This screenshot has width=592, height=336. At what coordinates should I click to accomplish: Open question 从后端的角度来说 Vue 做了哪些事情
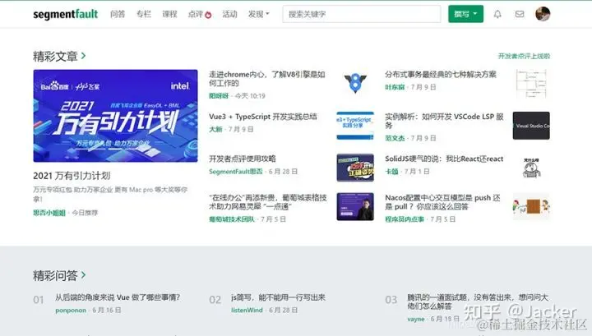(118, 297)
